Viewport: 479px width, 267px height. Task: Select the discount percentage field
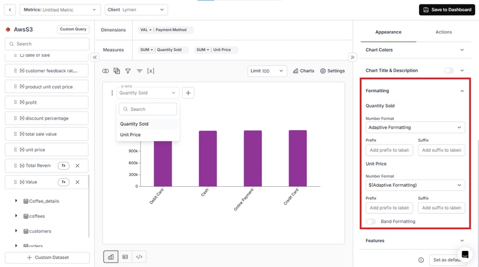[47, 118]
